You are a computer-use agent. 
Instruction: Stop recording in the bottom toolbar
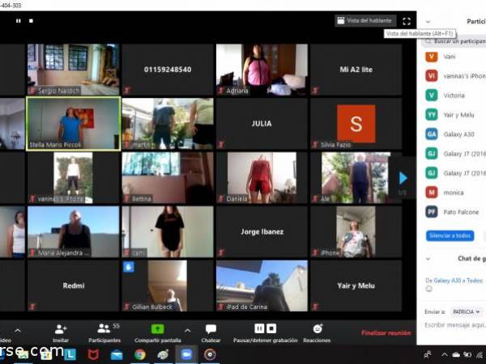[x=271, y=328]
